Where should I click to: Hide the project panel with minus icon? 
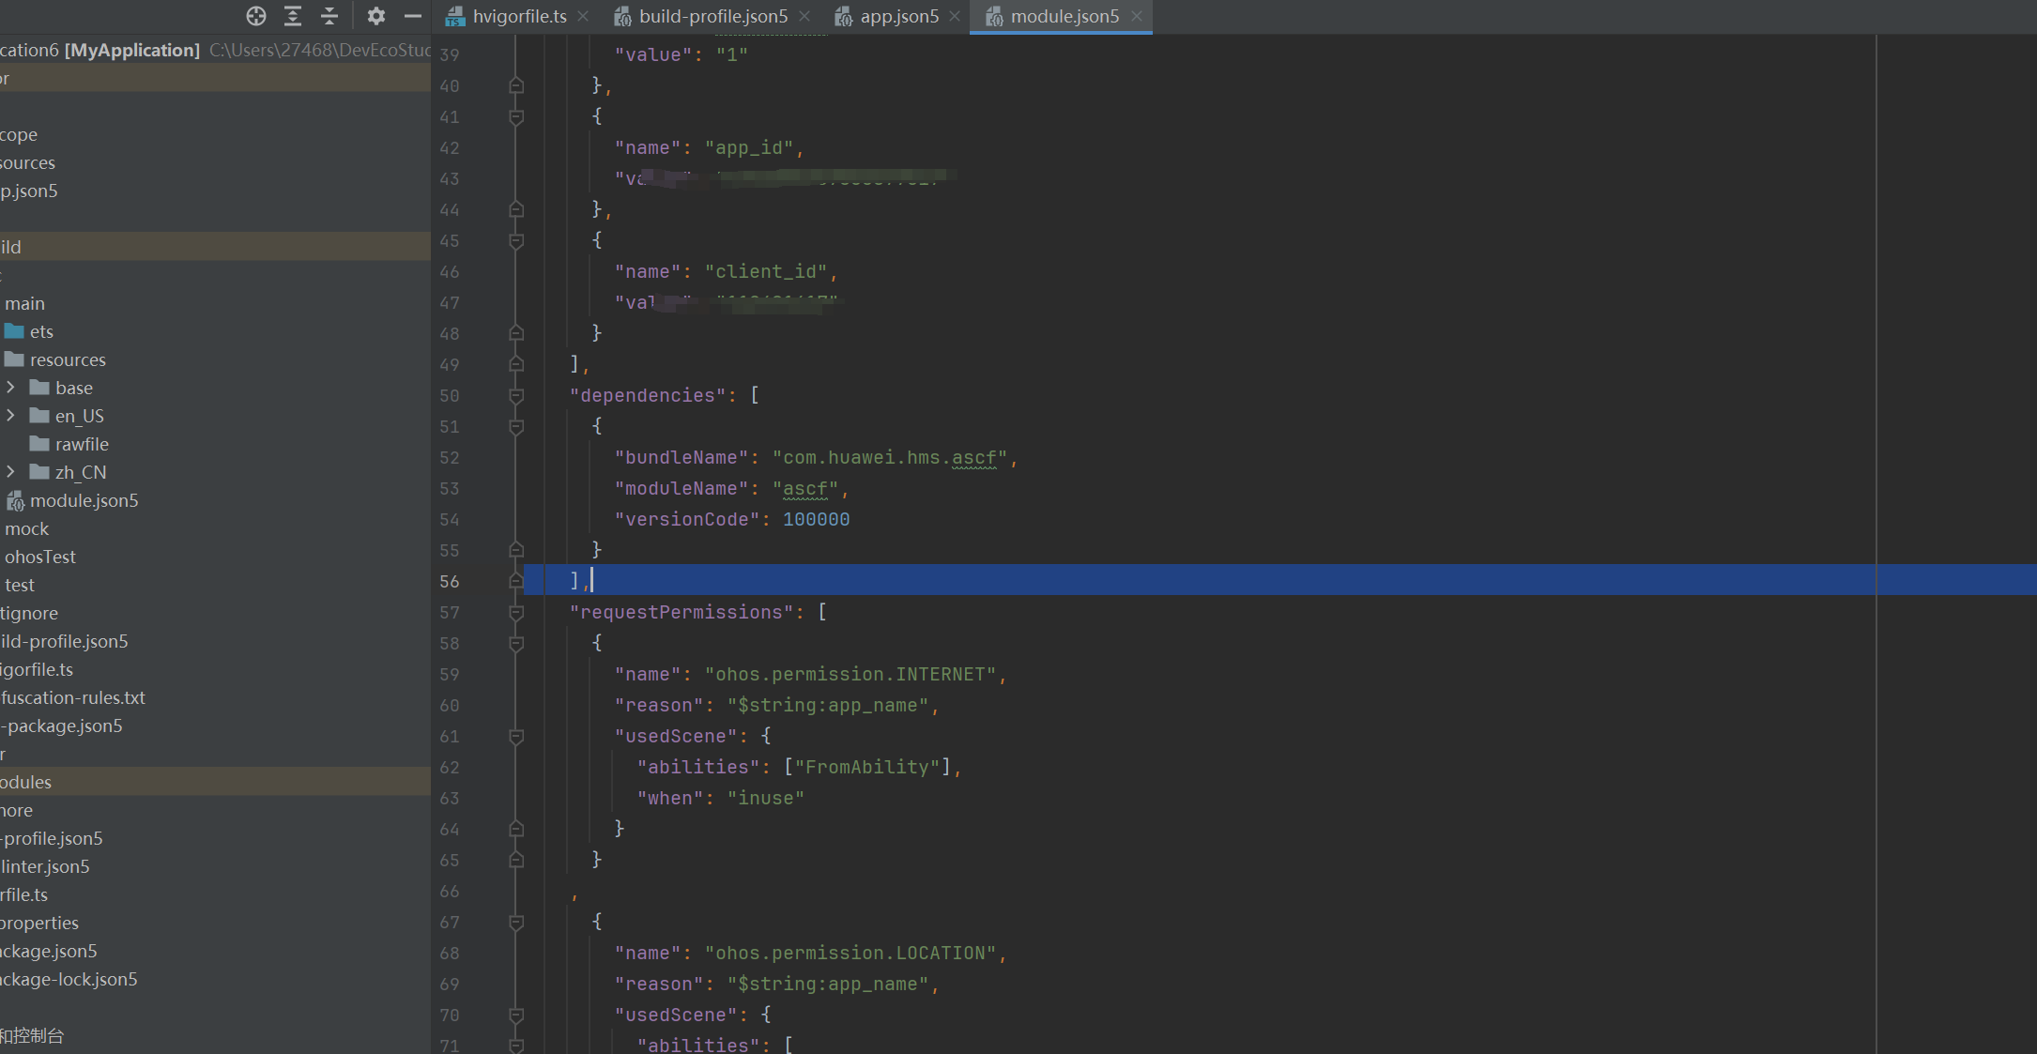(x=412, y=16)
